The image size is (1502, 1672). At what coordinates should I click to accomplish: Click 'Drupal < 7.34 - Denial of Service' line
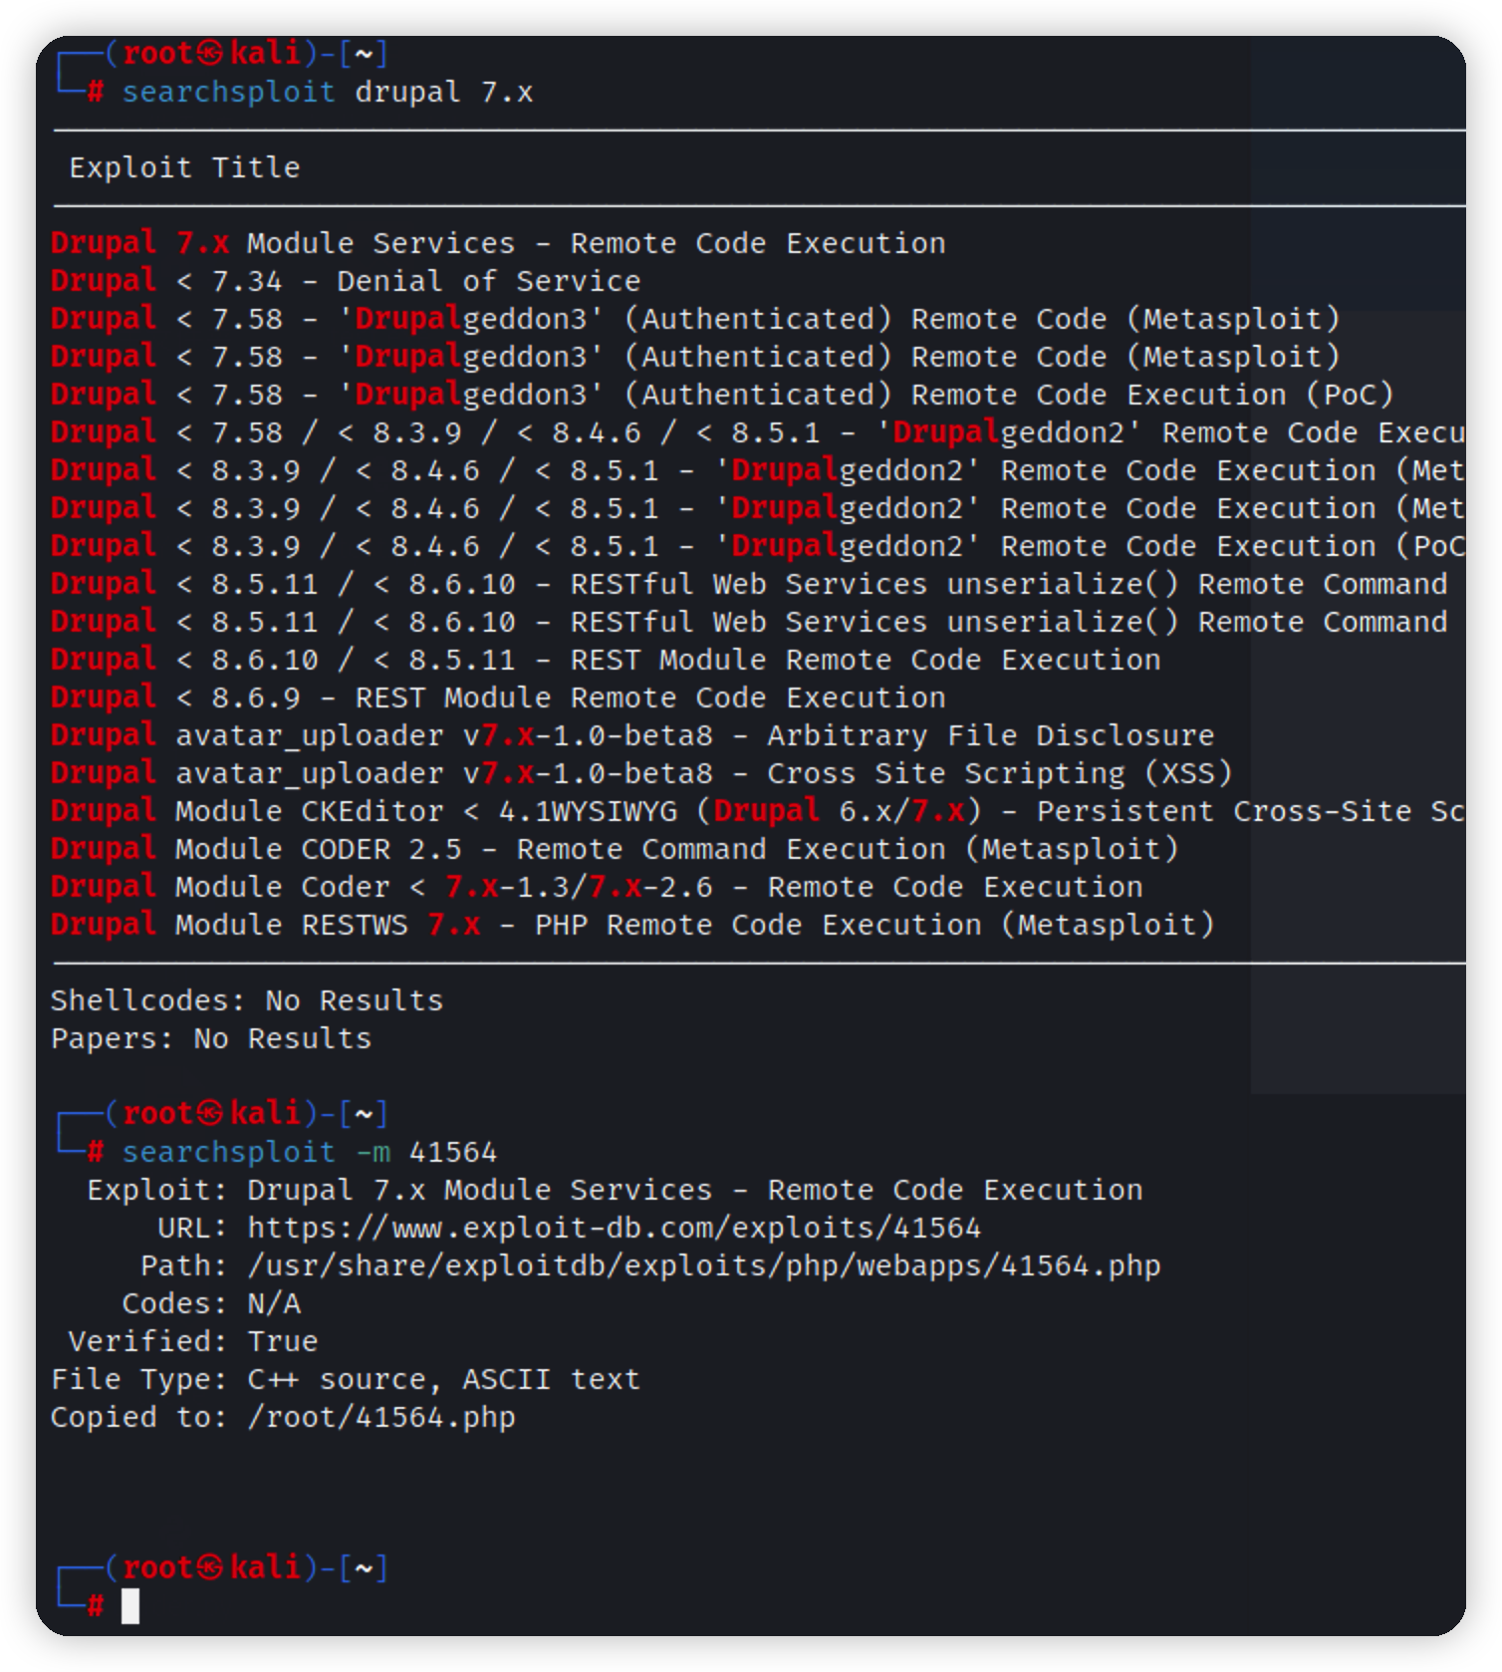click(346, 281)
